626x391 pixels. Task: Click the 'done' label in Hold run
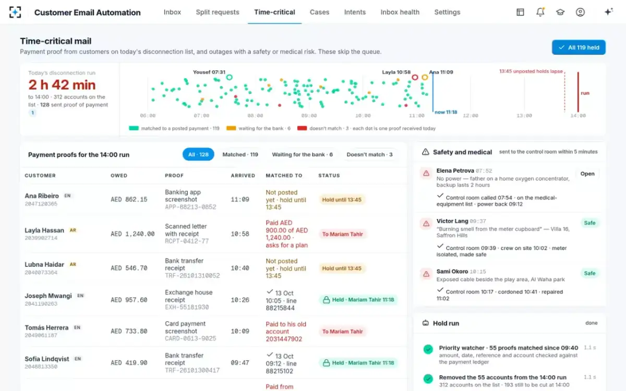pyautogui.click(x=592, y=323)
